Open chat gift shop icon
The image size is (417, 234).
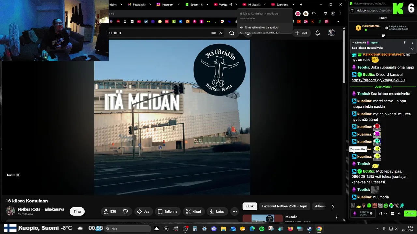click(392, 214)
